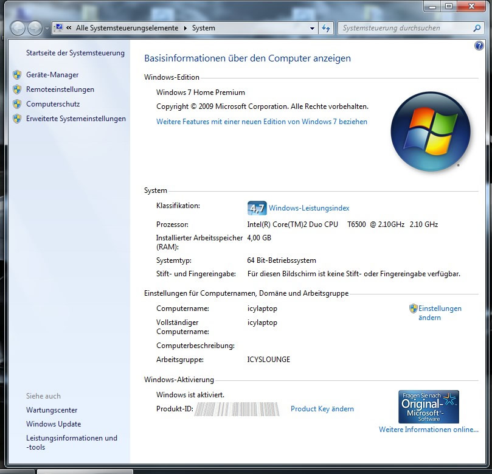Click the page heading Basisinformationen über den Computer
The image size is (492, 474).
pos(248,58)
